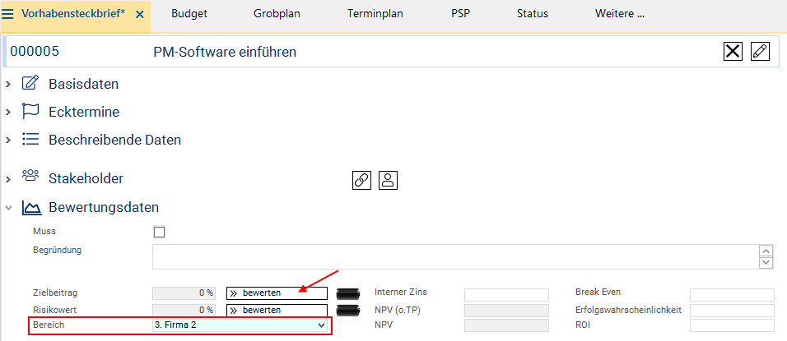Image resolution: width=787 pixels, height=341 pixels.
Task: Open the hamburger menu beside Vorhabensteckbrief
Action: tap(8, 14)
